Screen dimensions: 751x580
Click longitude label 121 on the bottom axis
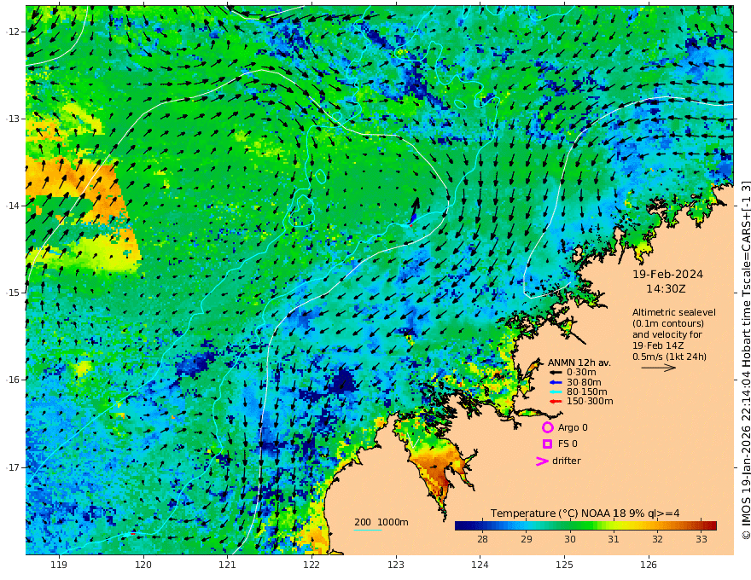(228, 565)
